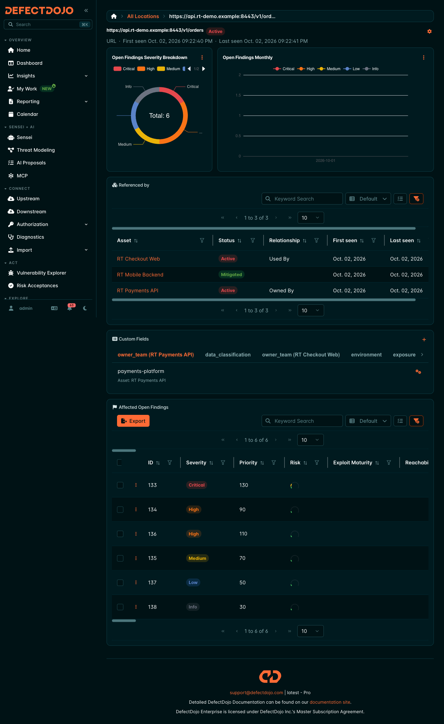Check the box for finding 138
The image size is (444, 724).
(x=120, y=607)
